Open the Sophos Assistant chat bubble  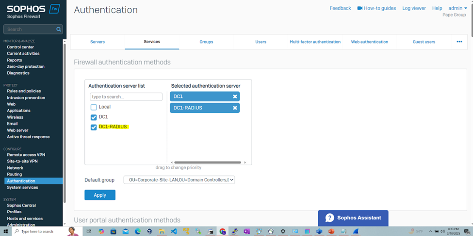point(353,218)
